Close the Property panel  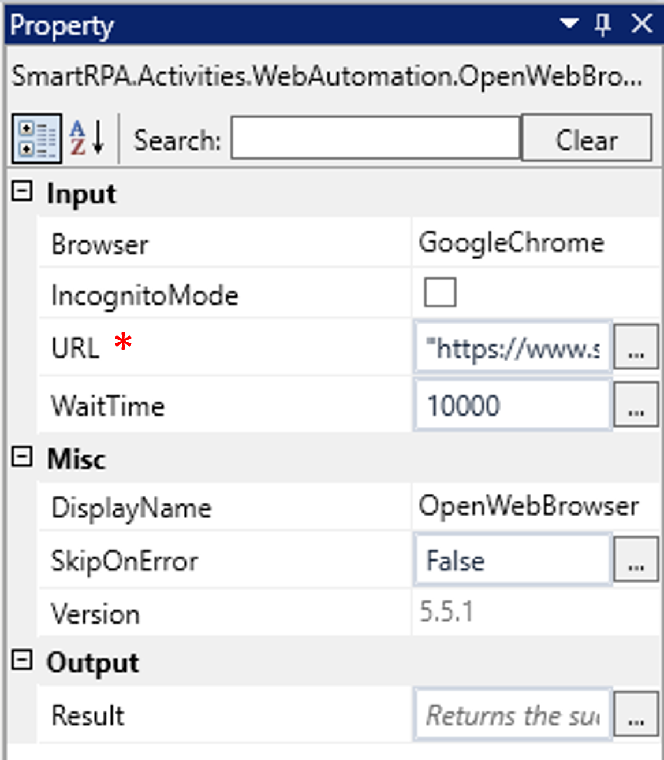pyautogui.click(x=641, y=24)
